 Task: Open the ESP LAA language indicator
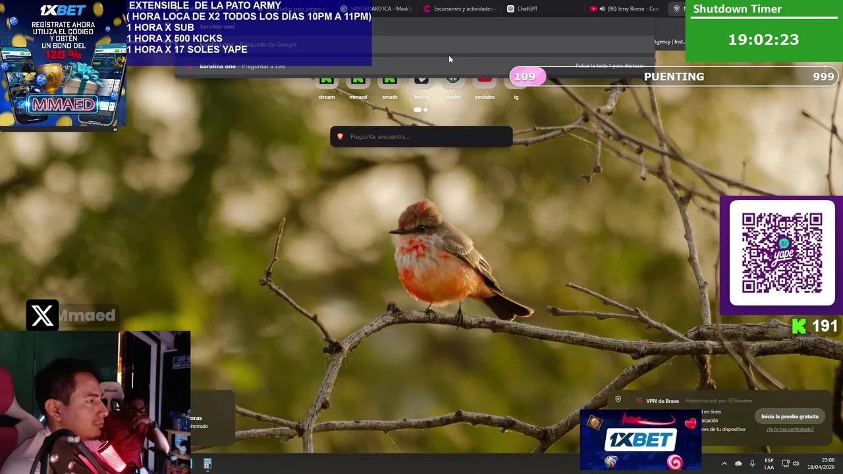point(769,463)
